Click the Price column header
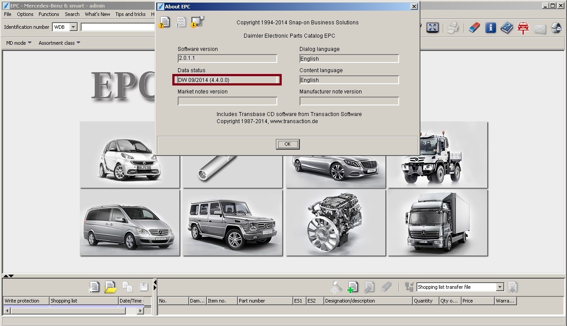Screen dimensions: 567x326 click(478, 301)
